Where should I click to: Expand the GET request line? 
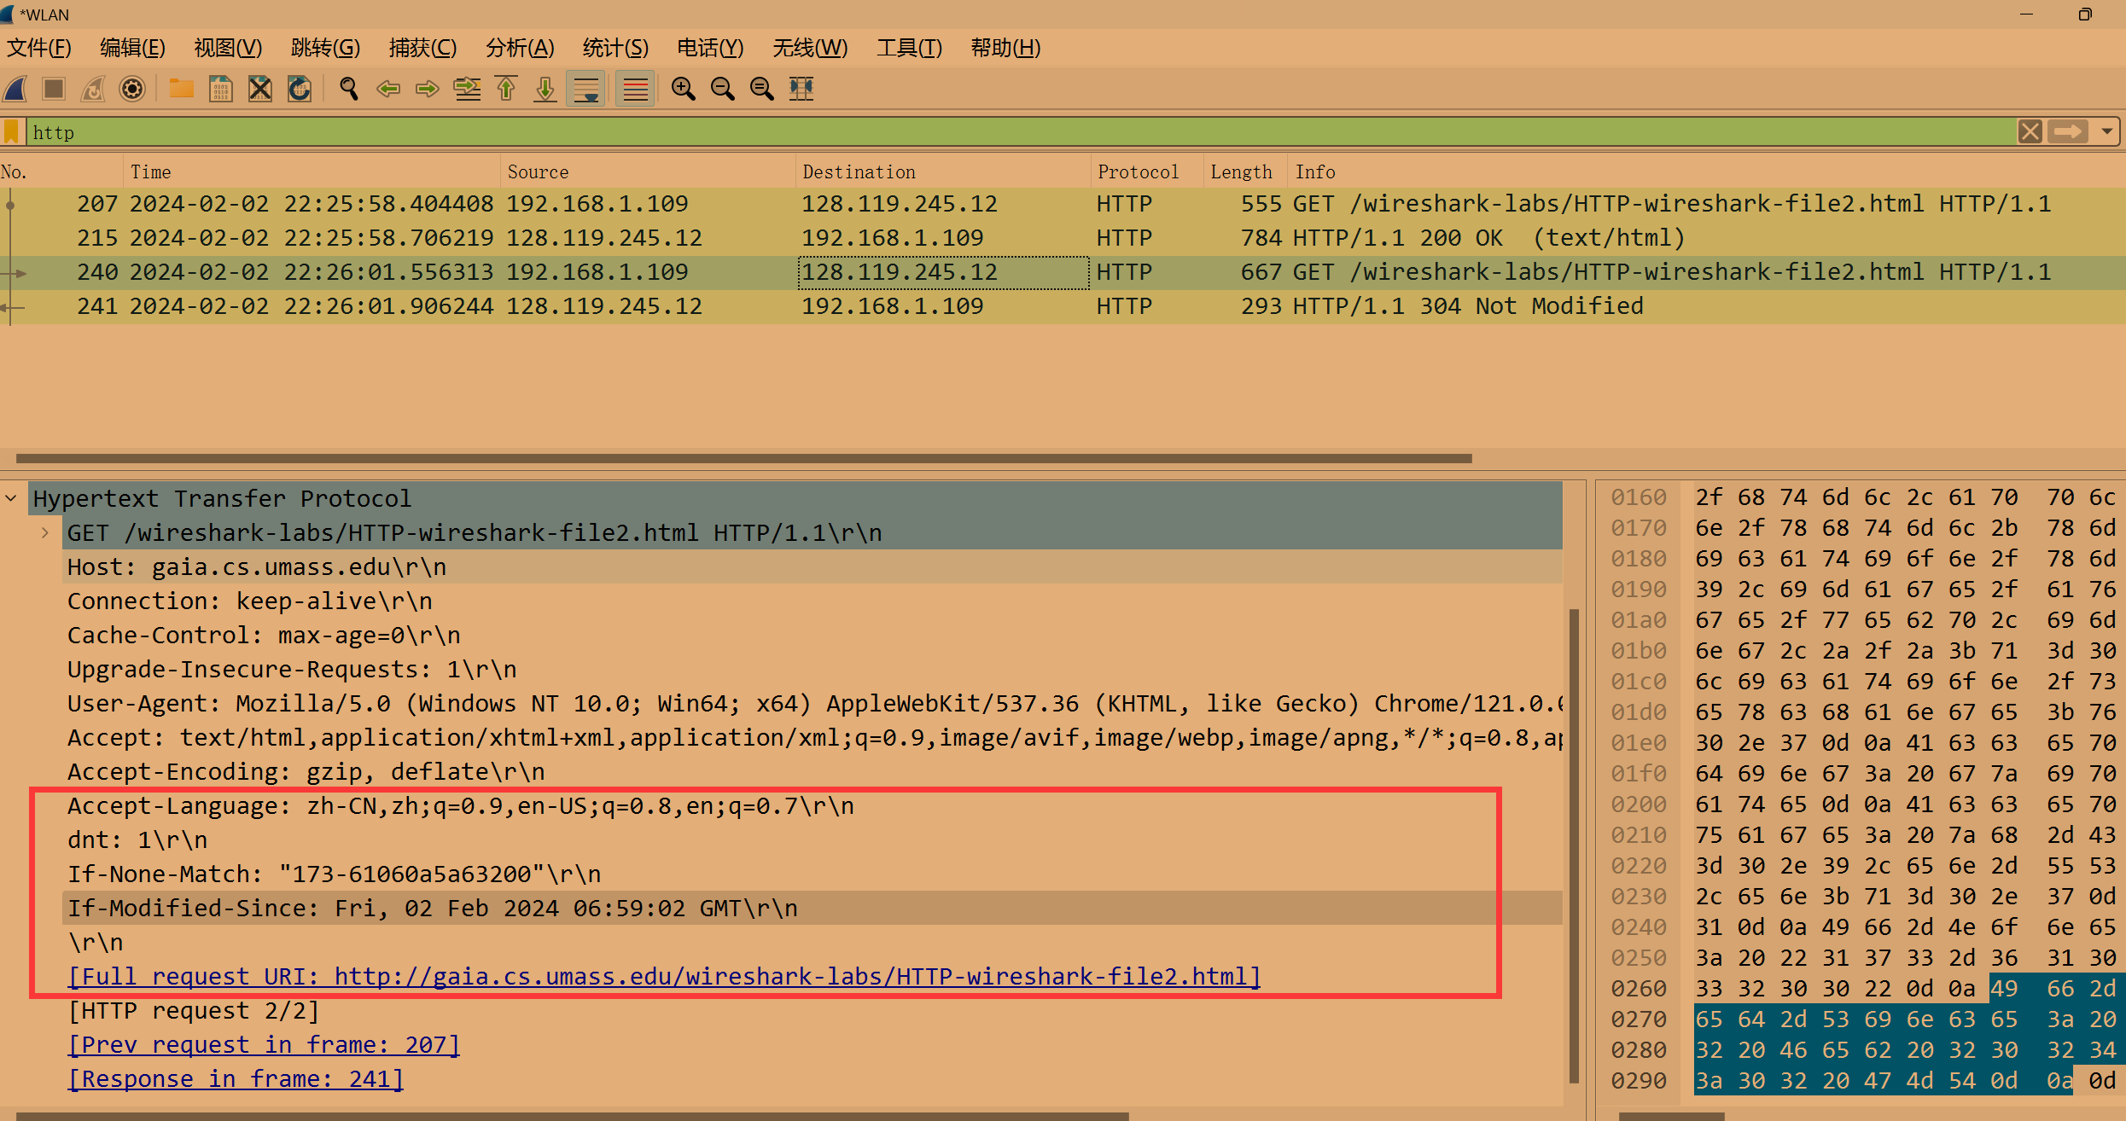tap(45, 532)
